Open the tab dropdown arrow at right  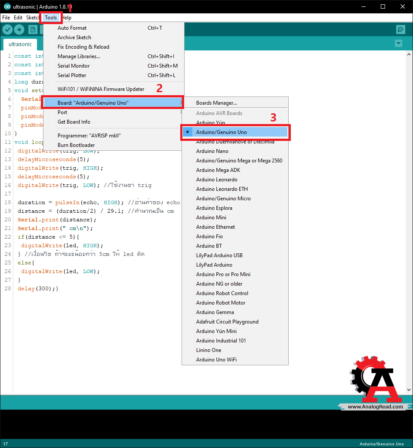398,44
